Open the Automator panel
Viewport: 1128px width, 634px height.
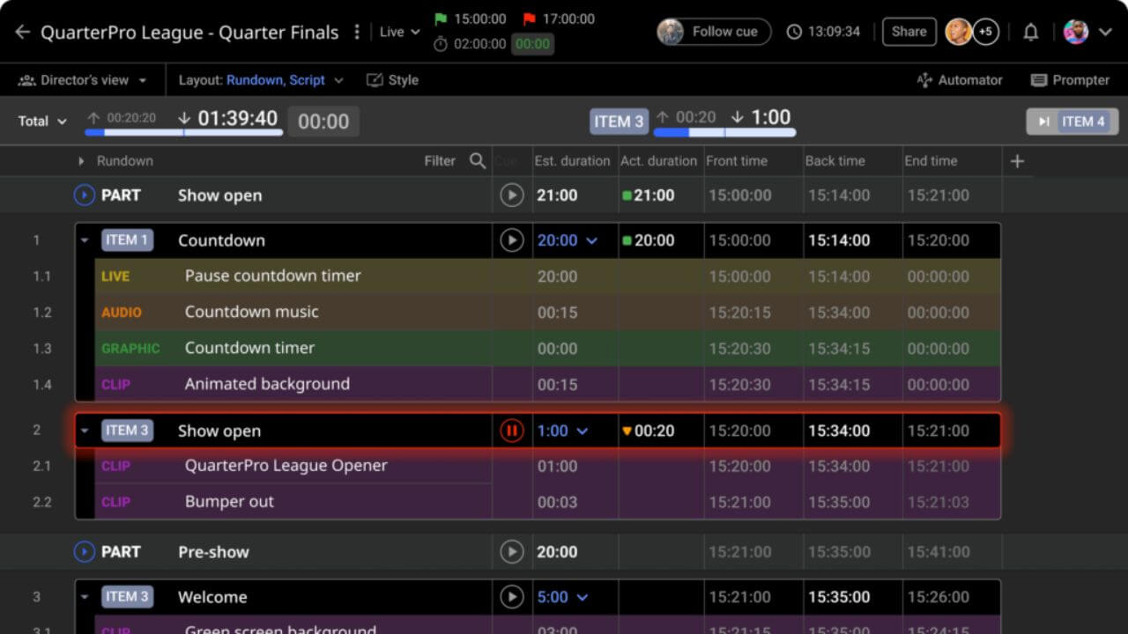(x=960, y=80)
